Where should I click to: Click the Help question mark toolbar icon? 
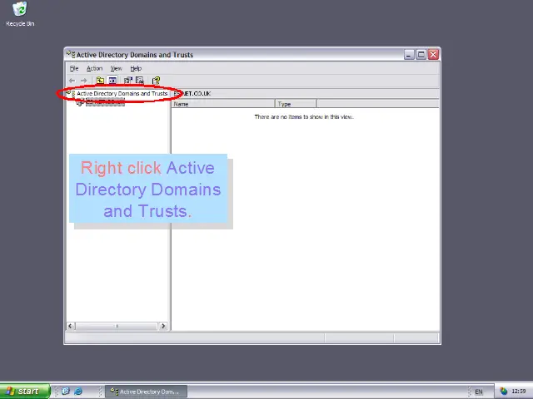tap(156, 81)
